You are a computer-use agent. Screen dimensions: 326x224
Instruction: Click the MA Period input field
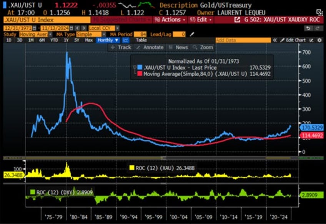(140, 34)
